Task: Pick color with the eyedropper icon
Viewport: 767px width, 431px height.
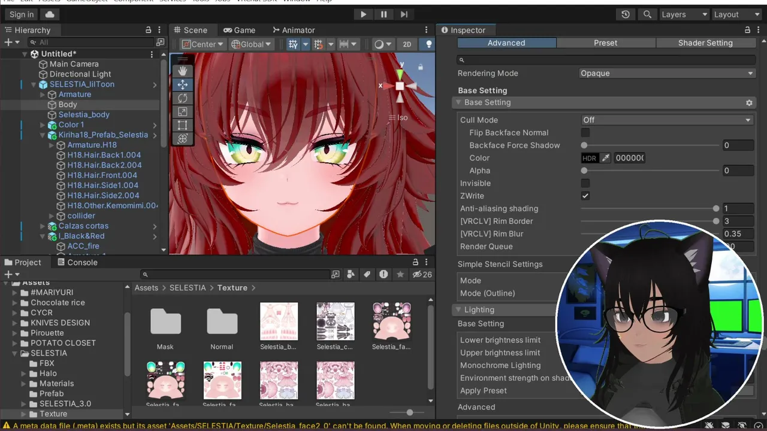Action: point(605,158)
